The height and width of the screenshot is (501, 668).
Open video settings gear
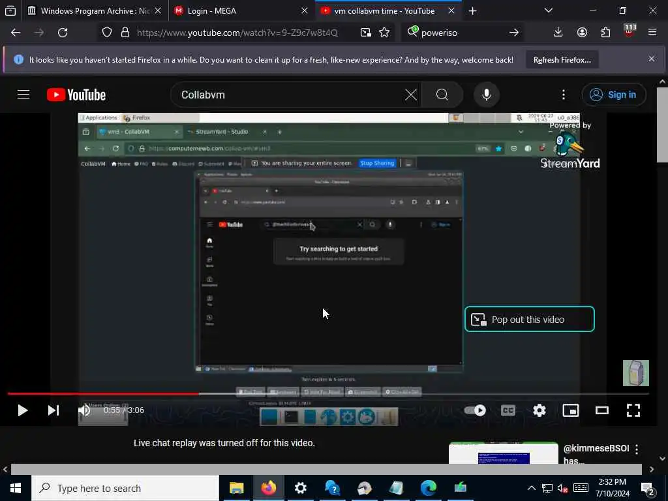[x=539, y=410]
